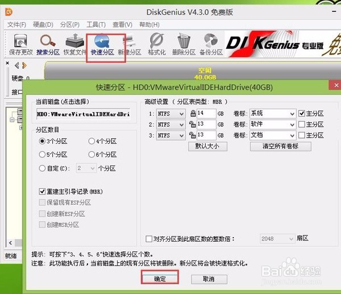The image size is (341, 294).
Task: Open the Tools (工具) menu
Action: 96,24
